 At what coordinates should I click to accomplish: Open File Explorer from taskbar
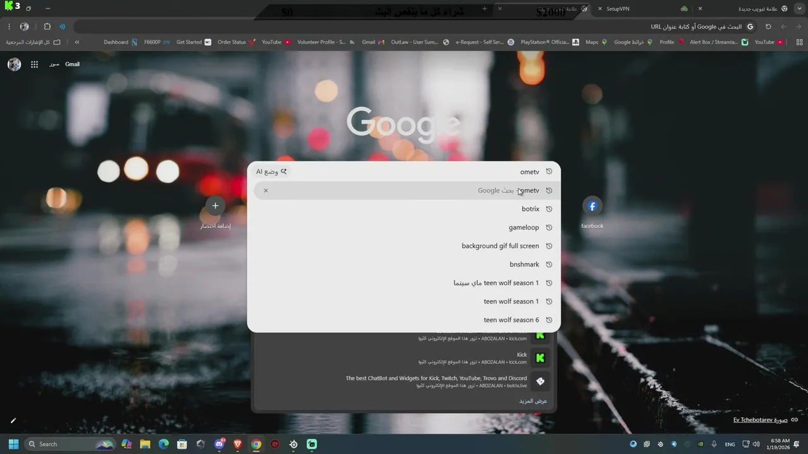point(145,444)
